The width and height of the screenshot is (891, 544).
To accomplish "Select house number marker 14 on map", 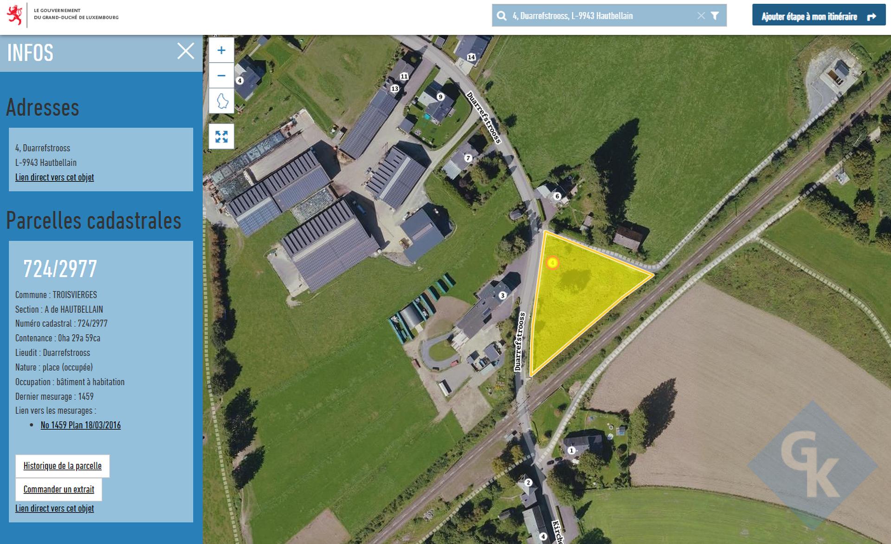I will (x=471, y=57).
